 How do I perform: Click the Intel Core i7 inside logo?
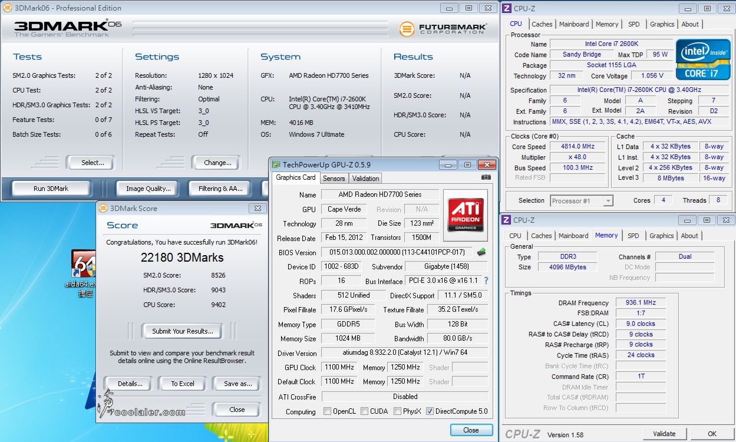[x=703, y=60]
